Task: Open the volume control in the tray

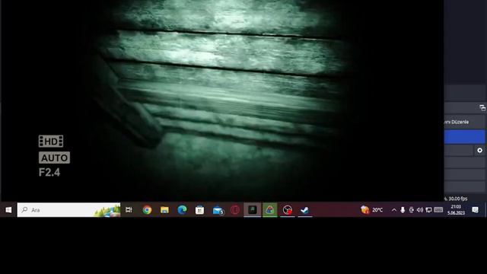Action: (x=420, y=210)
